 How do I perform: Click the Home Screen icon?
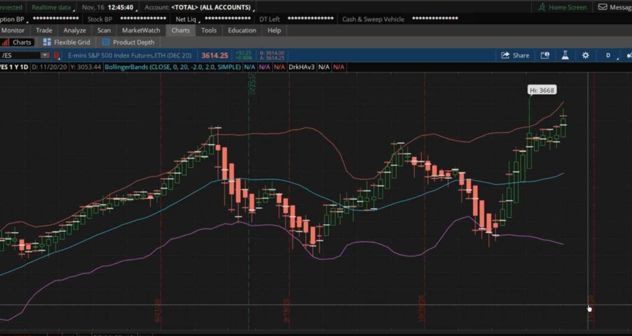[x=542, y=7]
